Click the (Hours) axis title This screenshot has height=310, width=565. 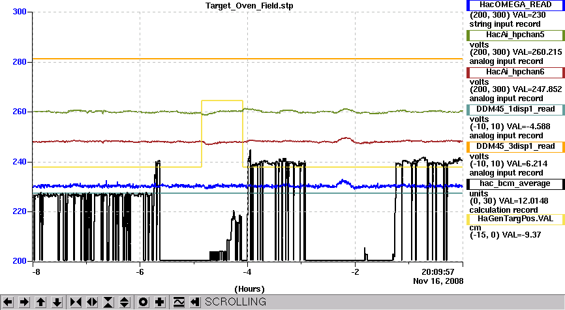249,289
